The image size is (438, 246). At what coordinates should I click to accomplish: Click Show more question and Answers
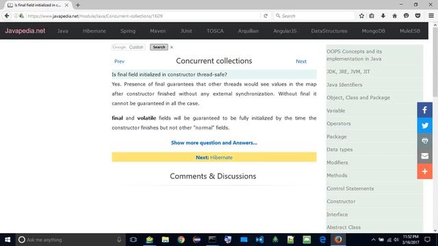click(x=214, y=143)
